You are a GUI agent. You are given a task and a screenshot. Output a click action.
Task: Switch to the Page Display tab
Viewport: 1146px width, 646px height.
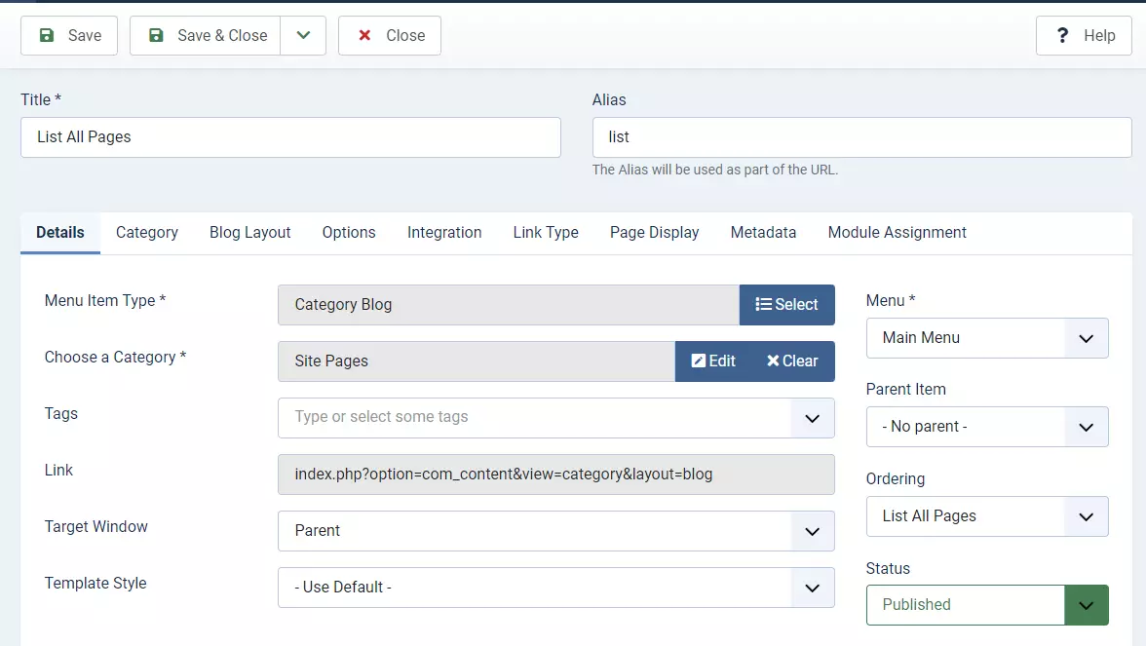[654, 232]
